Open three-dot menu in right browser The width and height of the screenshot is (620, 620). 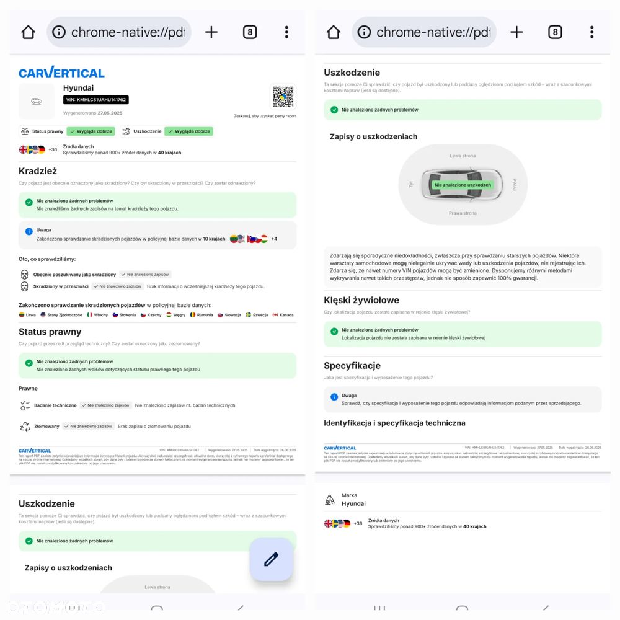click(x=592, y=32)
